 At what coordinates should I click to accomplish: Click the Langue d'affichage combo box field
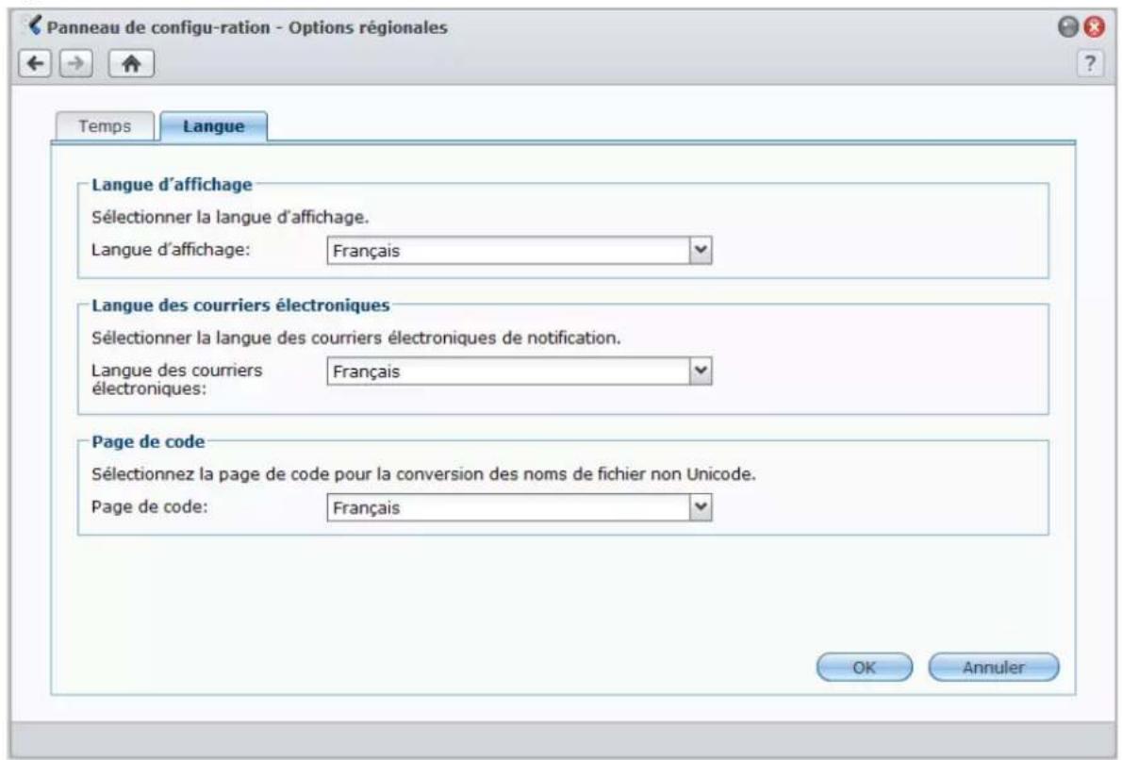pos(519,251)
